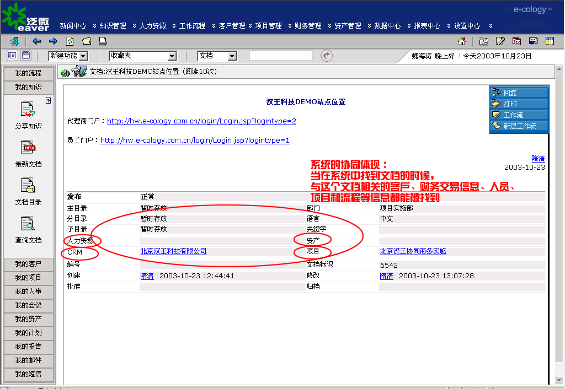The height and width of the screenshot is (389, 565).
Task: Select 我的邮件 sidebar tab
Action: click(x=29, y=360)
